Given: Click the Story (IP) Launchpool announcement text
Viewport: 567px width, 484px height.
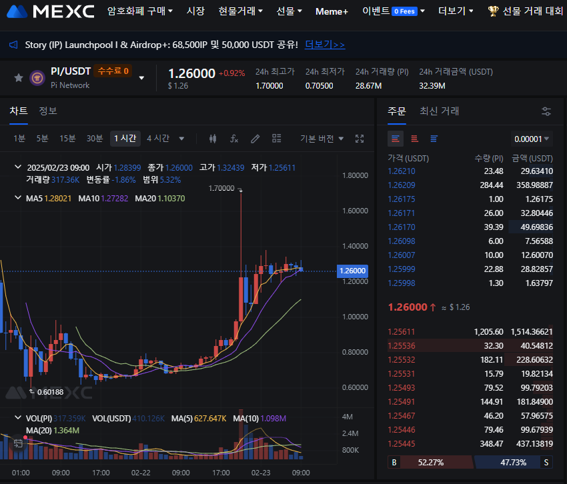Looking at the screenshot, I should tap(161, 45).
